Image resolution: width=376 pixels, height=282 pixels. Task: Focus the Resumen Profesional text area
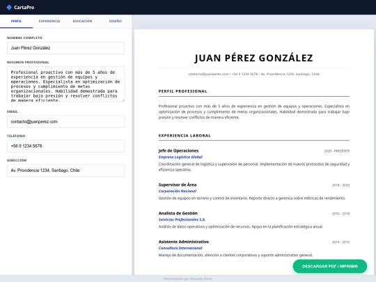[x=66, y=84]
